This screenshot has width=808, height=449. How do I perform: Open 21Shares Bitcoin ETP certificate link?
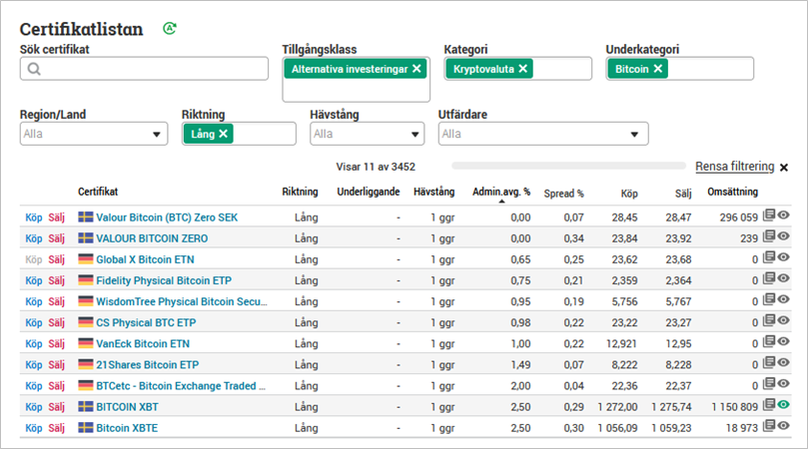tap(148, 364)
